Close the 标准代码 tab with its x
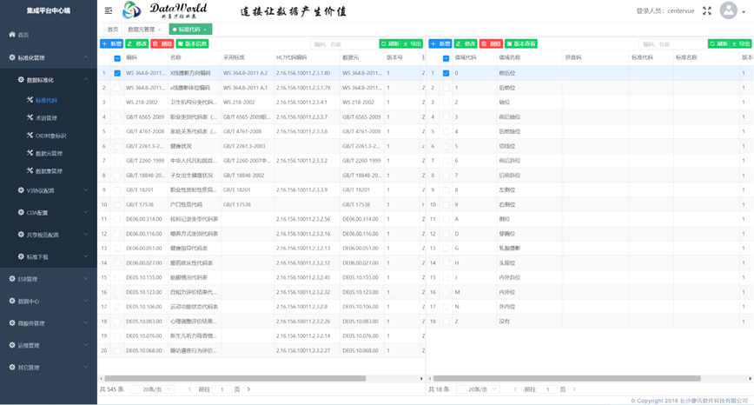Image resolution: width=754 pixels, height=405 pixels. (205, 30)
